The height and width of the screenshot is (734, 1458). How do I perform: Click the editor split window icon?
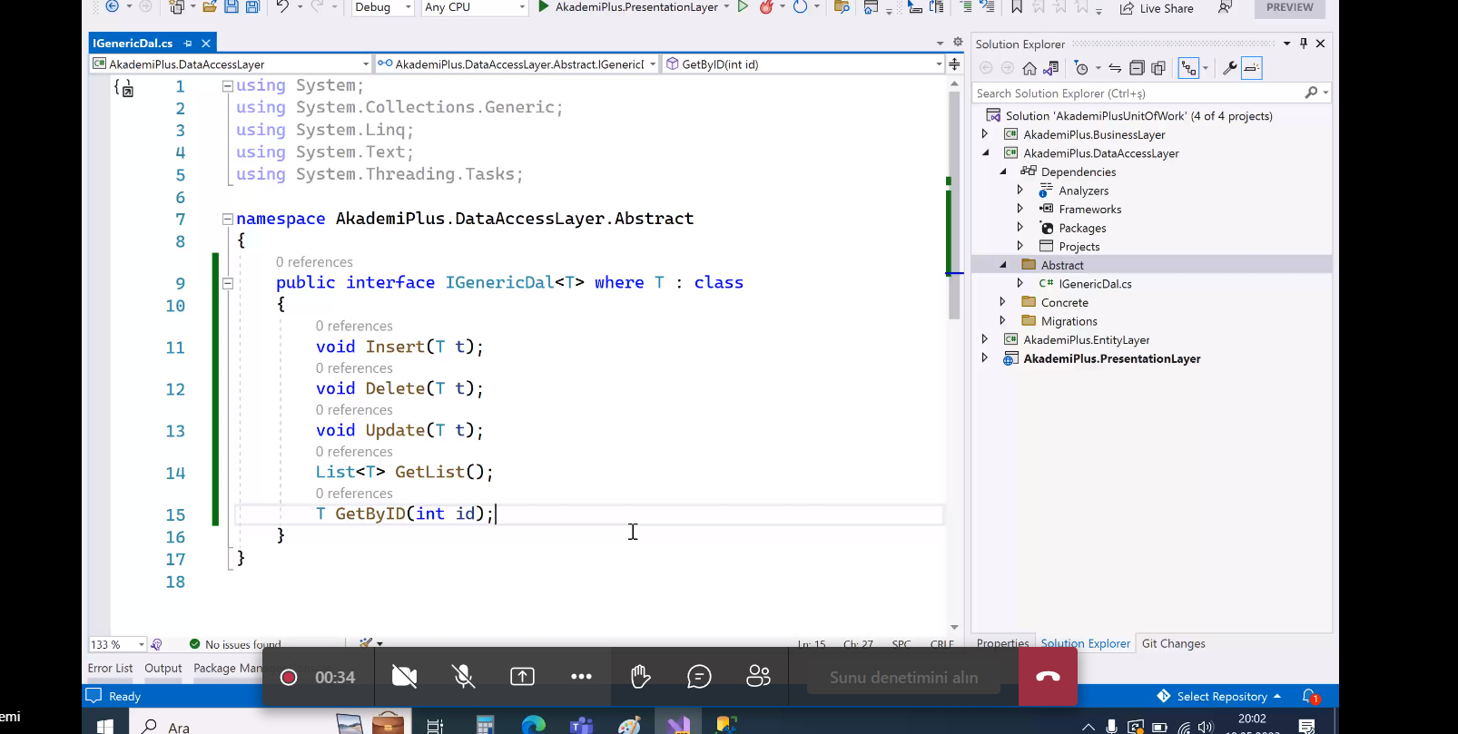point(954,64)
